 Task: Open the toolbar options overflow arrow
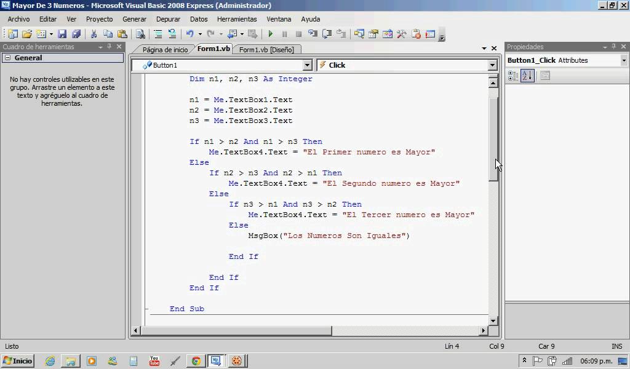[442, 38]
